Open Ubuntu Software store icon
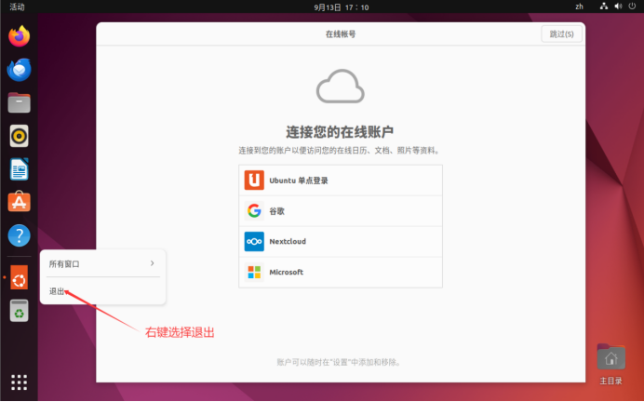This screenshot has height=402, width=644. [x=19, y=202]
